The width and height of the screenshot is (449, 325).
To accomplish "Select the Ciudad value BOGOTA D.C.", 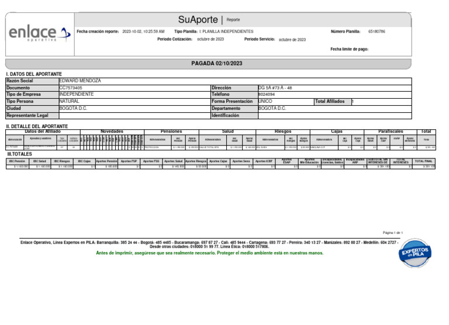I will coord(73,108).
